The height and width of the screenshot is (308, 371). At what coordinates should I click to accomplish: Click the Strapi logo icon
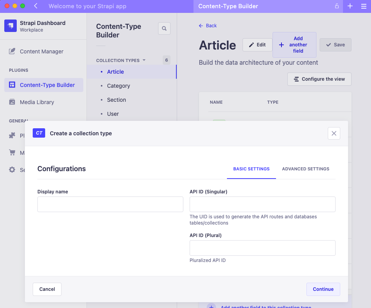(11, 26)
